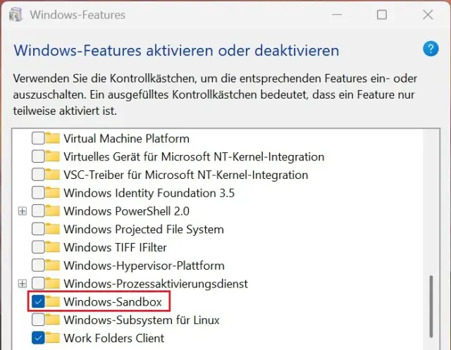Click the folder icon next to Work Folders Client

[x=53, y=338]
